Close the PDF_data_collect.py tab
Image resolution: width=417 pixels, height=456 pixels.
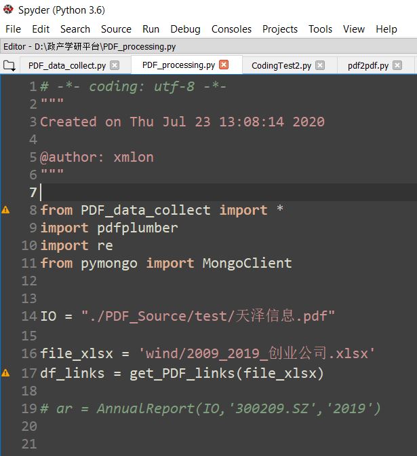click(115, 65)
